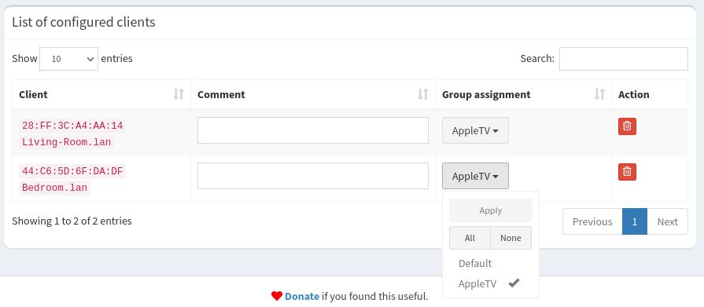Click the comment field for Living-Room.lan
The height and width of the screenshot is (307, 704).
(313, 130)
